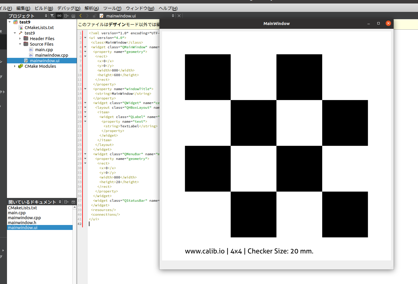Click the filter icon in the Projects panel toolbar
This screenshot has width=418, height=284.
point(52,16)
